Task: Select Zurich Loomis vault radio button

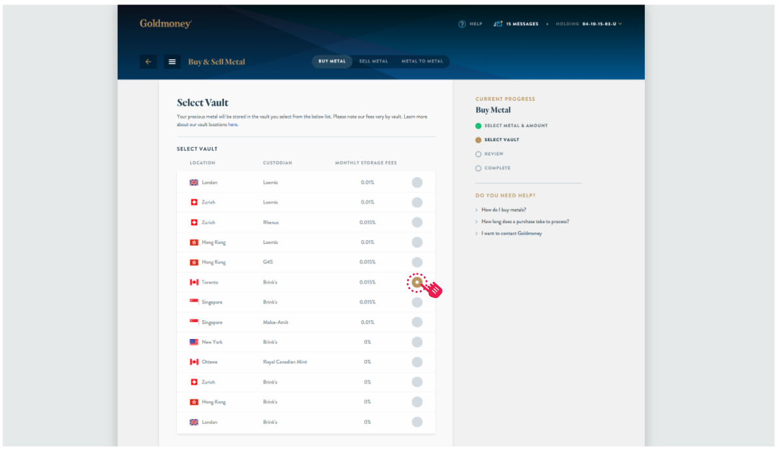Action: (x=417, y=202)
